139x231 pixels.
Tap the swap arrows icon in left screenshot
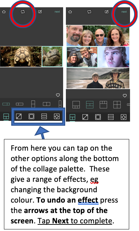coord(23,12)
